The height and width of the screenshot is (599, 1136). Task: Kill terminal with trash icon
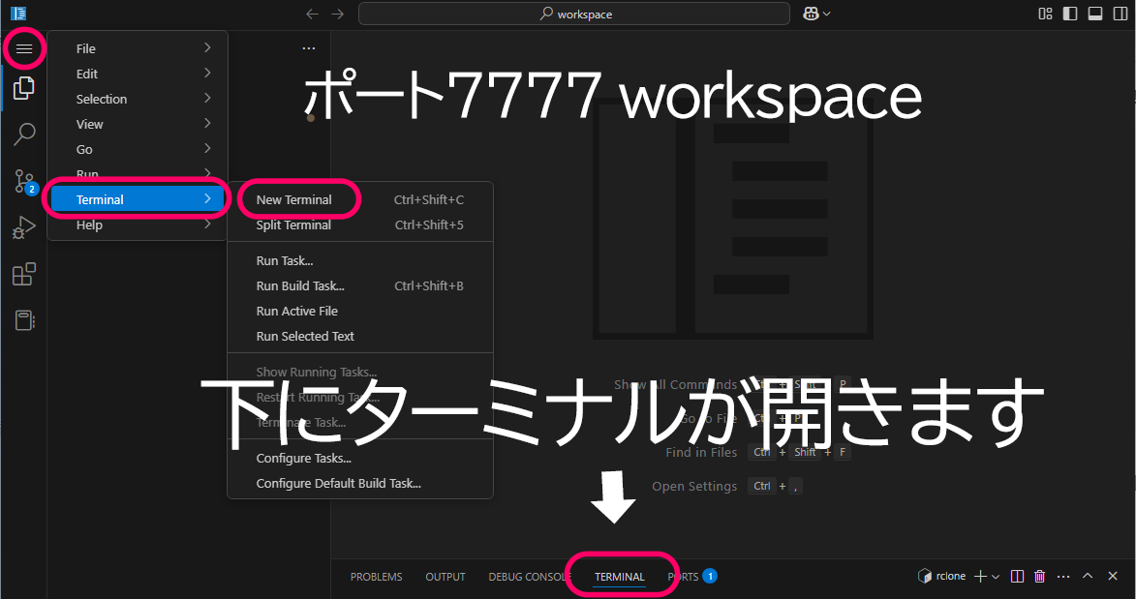tap(1040, 577)
